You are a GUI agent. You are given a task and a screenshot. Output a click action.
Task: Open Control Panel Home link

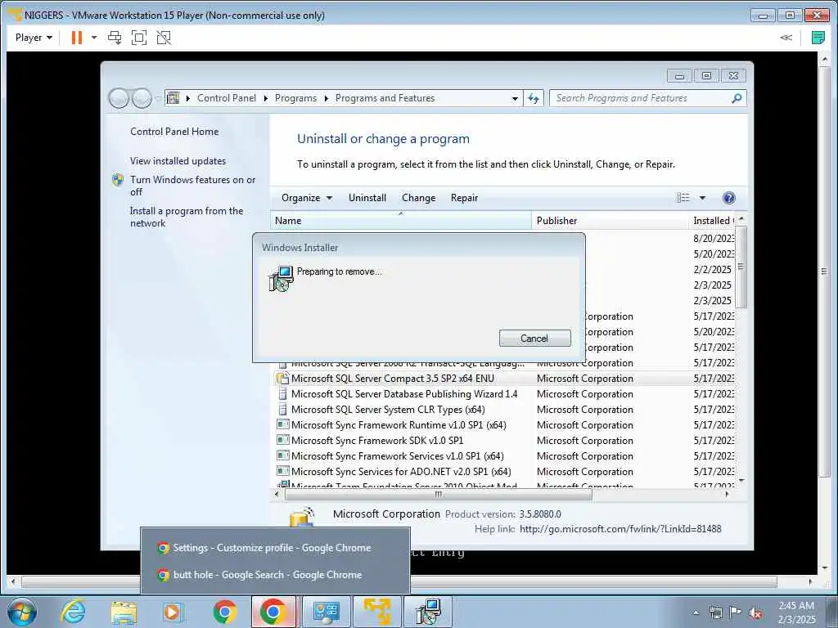tap(174, 132)
